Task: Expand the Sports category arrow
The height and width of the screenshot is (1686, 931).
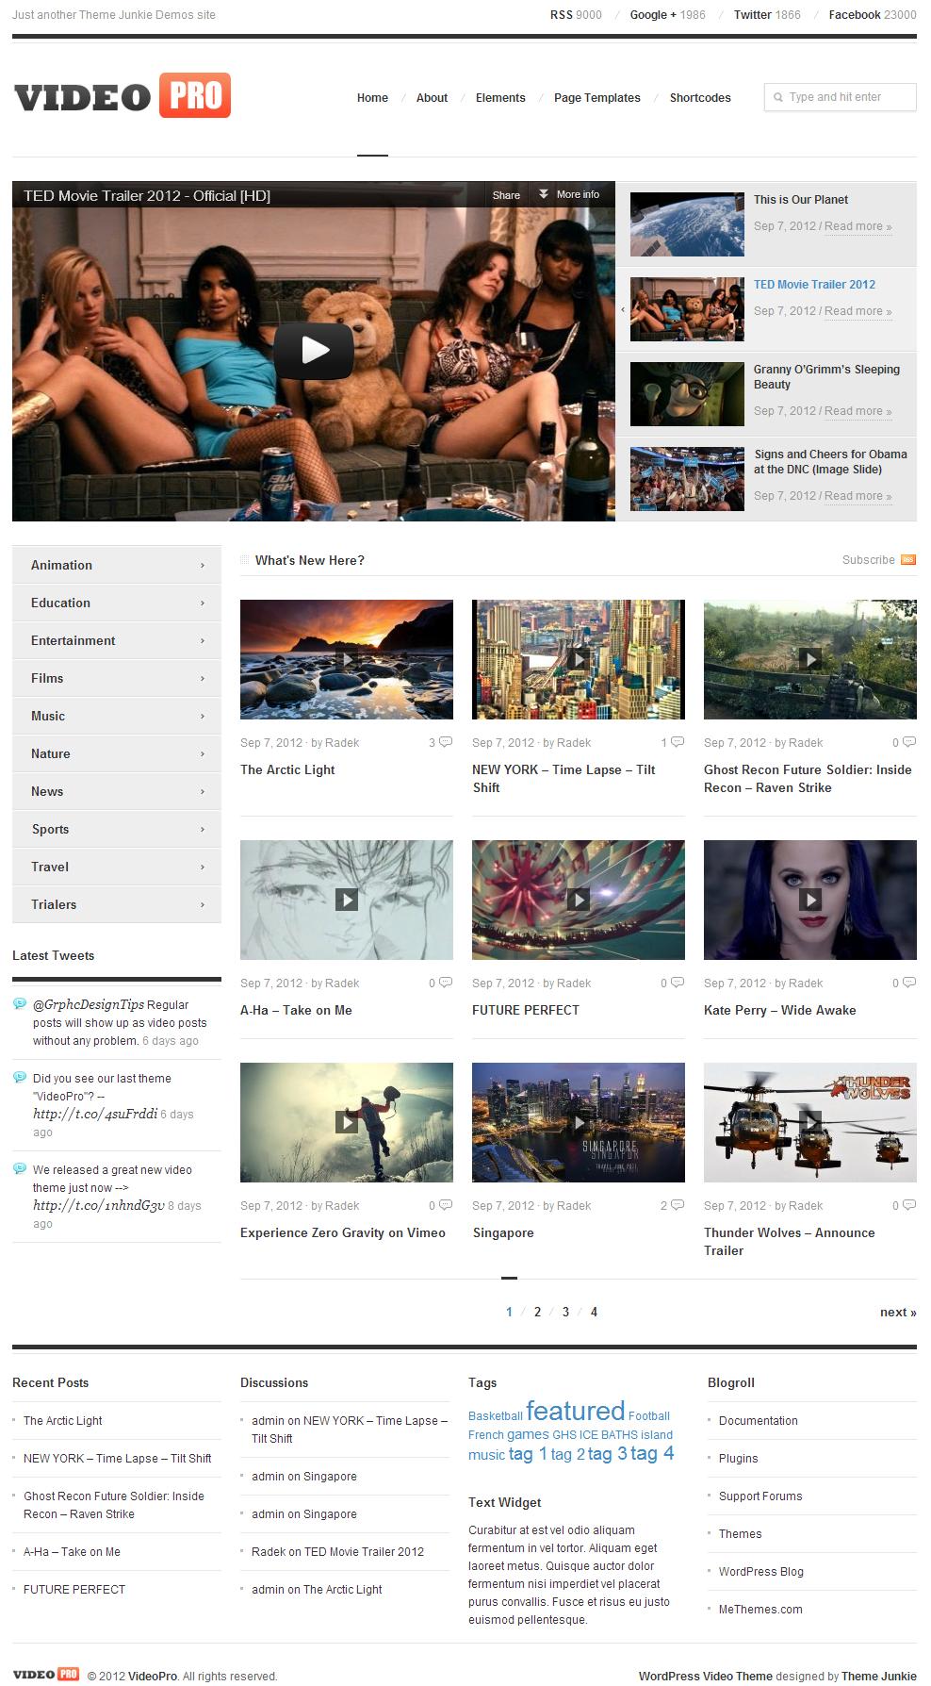Action: pos(203,829)
